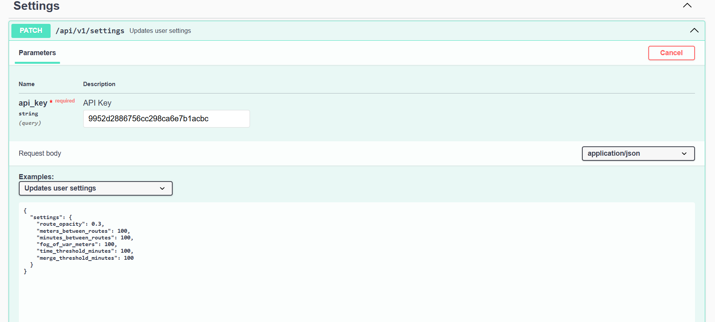Click the '(query)' parameter location text
This screenshot has width=715, height=322.
[30, 123]
